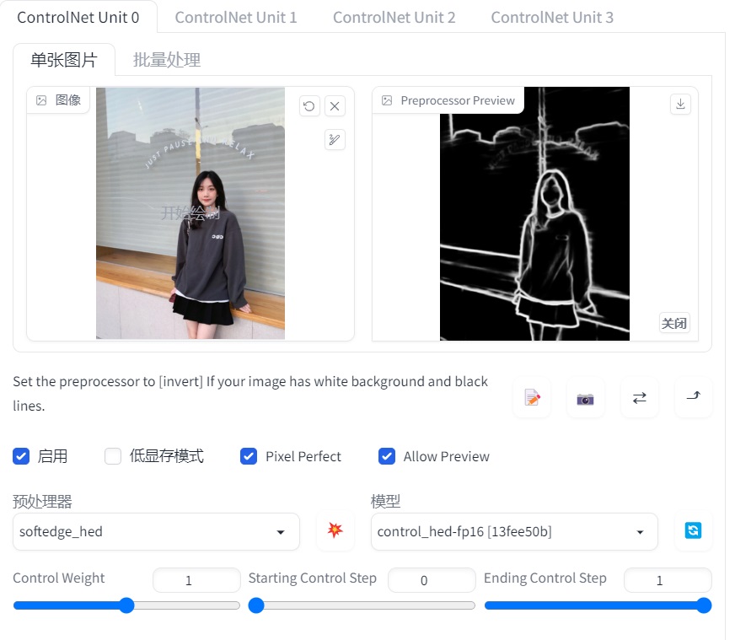Viewport: 735px width, 640px height.
Task: Run the preprocessor preview
Action: point(335,531)
